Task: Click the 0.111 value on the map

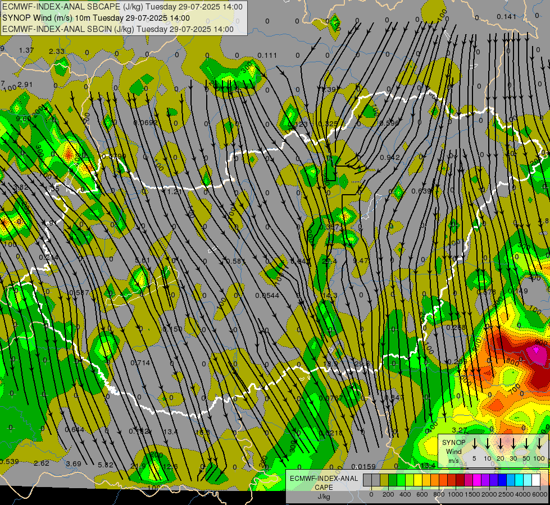Action: 267,56
